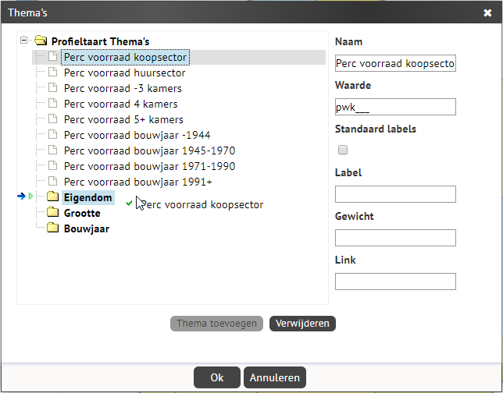Select Perc voorraad bouwjaar 1945-1970 item
This screenshot has width=503, height=393.
pos(149,150)
